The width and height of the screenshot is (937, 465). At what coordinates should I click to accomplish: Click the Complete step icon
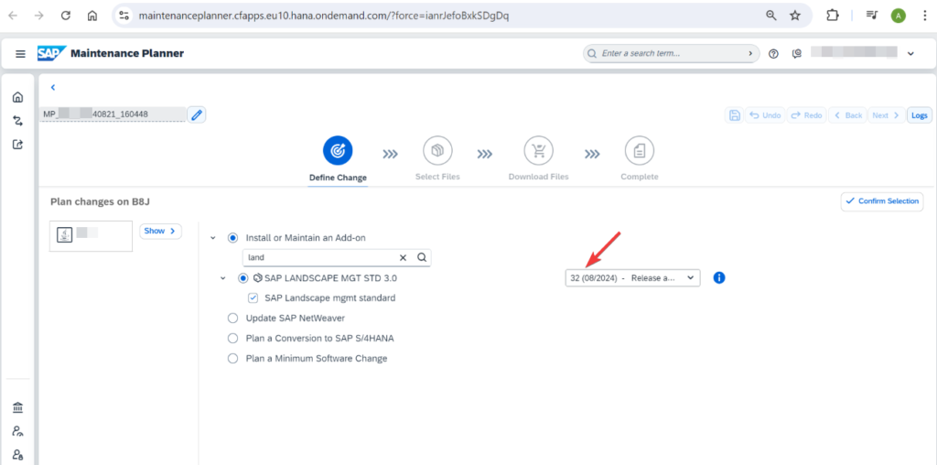[640, 151]
